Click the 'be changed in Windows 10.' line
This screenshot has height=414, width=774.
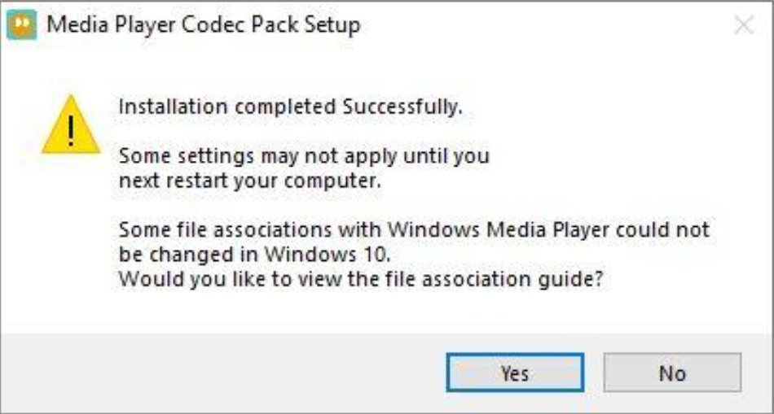click(x=258, y=255)
